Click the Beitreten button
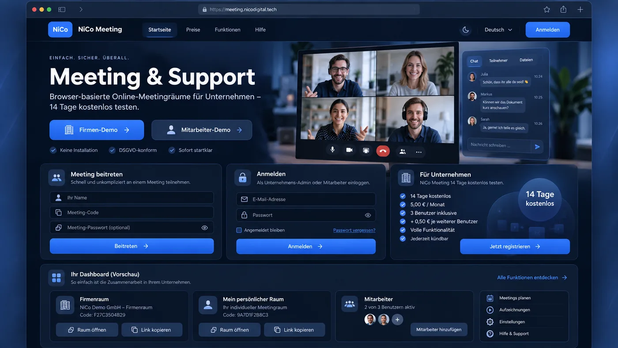The height and width of the screenshot is (348, 618). [132, 246]
